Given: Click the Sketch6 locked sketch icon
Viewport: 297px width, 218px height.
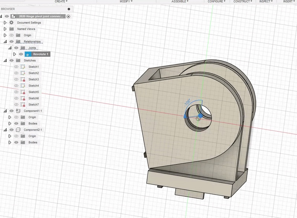Looking at the screenshot, I should coord(23,98).
